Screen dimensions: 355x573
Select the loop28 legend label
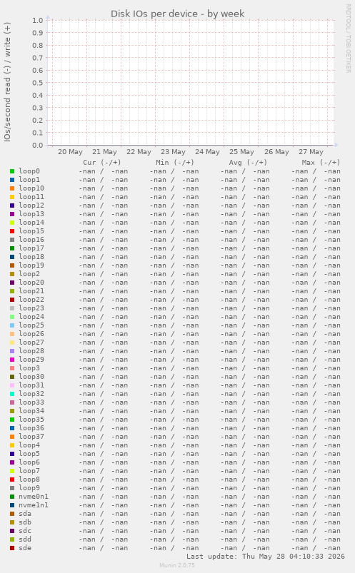click(x=31, y=351)
